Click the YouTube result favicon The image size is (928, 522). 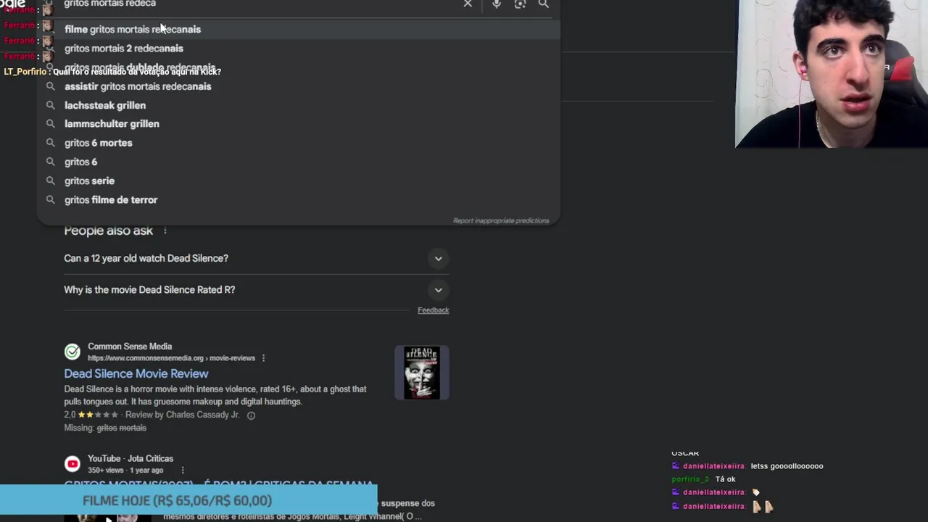pyautogui.click(x=72, y=464)
